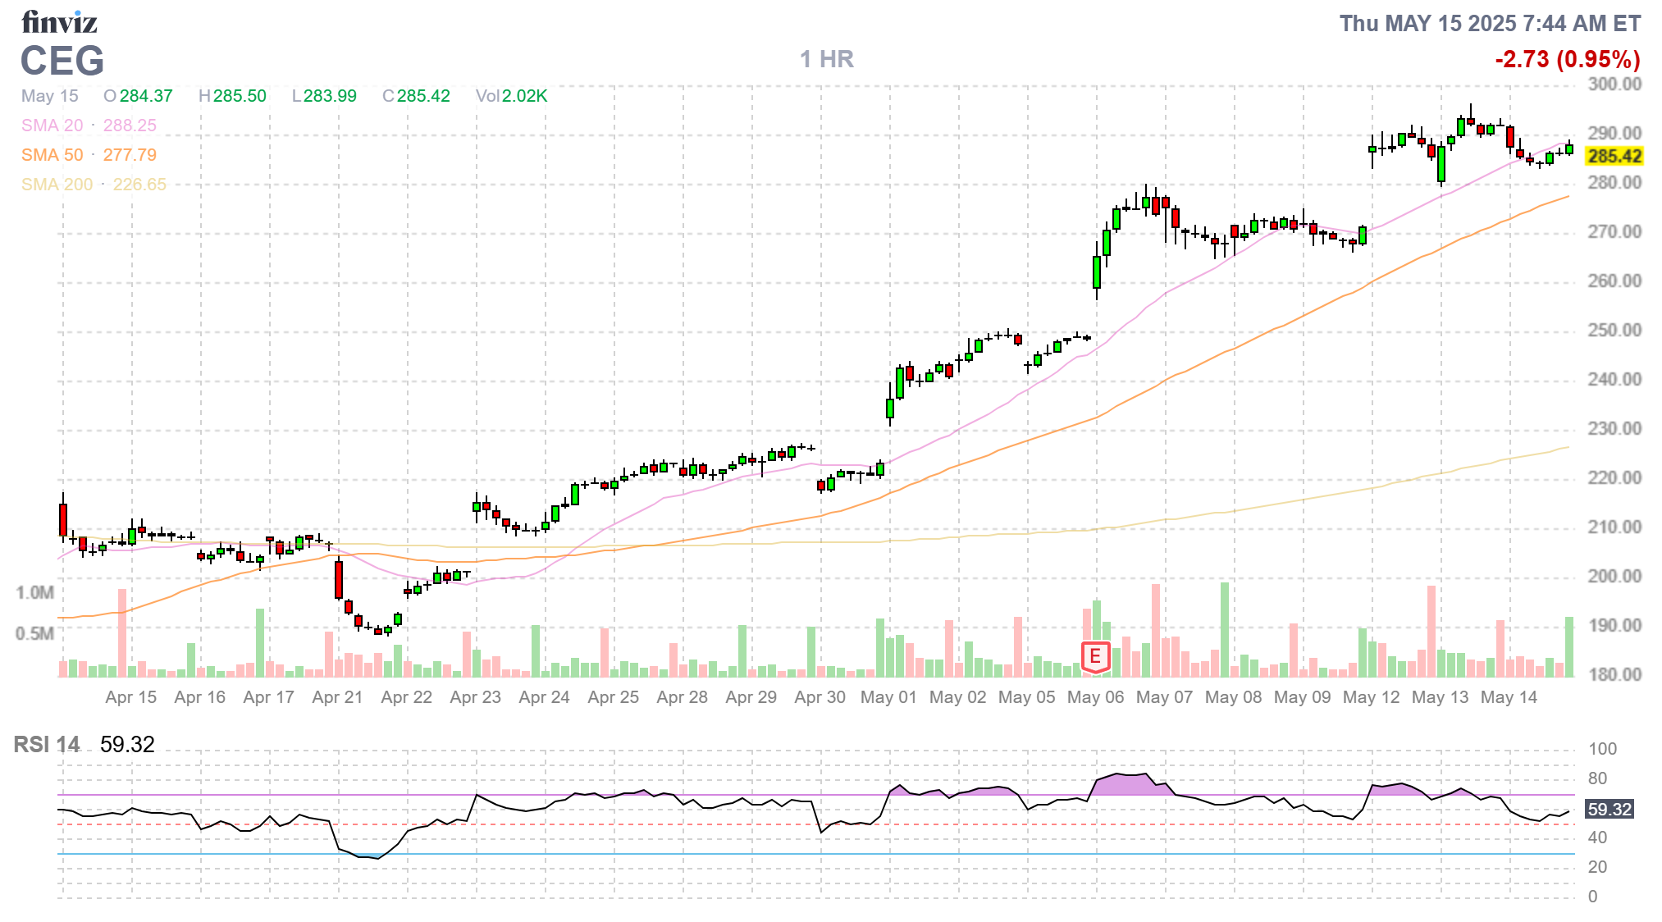1662x922 pixels.
Task: Click the 59.32 RSI value tag on the axis
Action: pyautogui.click(x=1609, y=810)
